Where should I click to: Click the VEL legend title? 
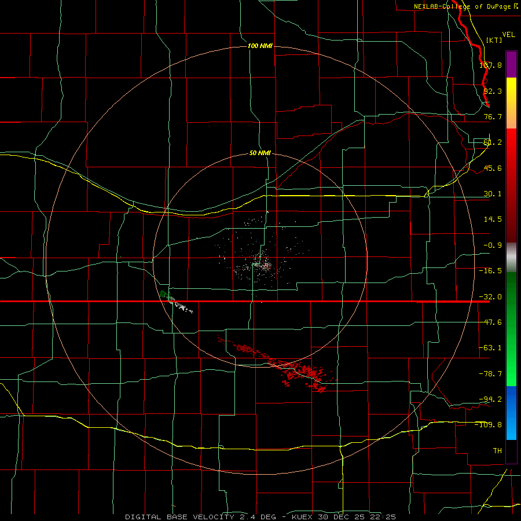pos(508,35)
